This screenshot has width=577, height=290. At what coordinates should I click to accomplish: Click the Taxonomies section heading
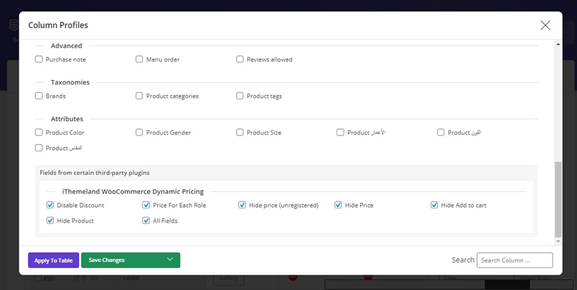pyautogui.click(x=70, y=82)
